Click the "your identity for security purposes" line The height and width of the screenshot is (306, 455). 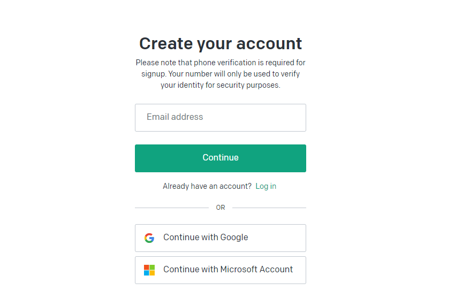click(220, 85)
